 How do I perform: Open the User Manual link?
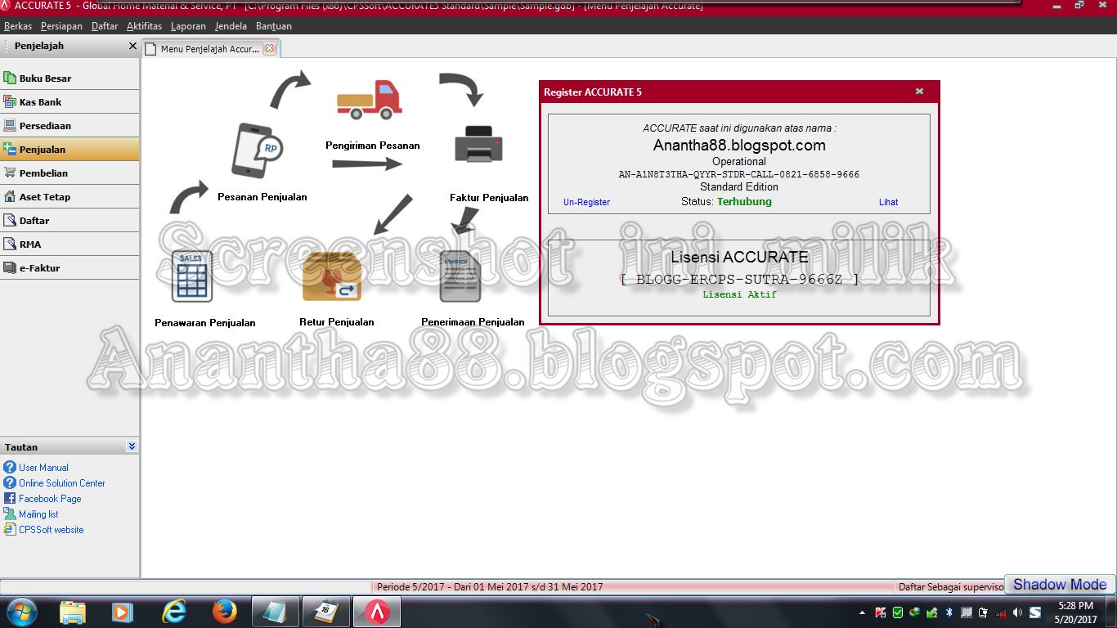click(43, 468)
